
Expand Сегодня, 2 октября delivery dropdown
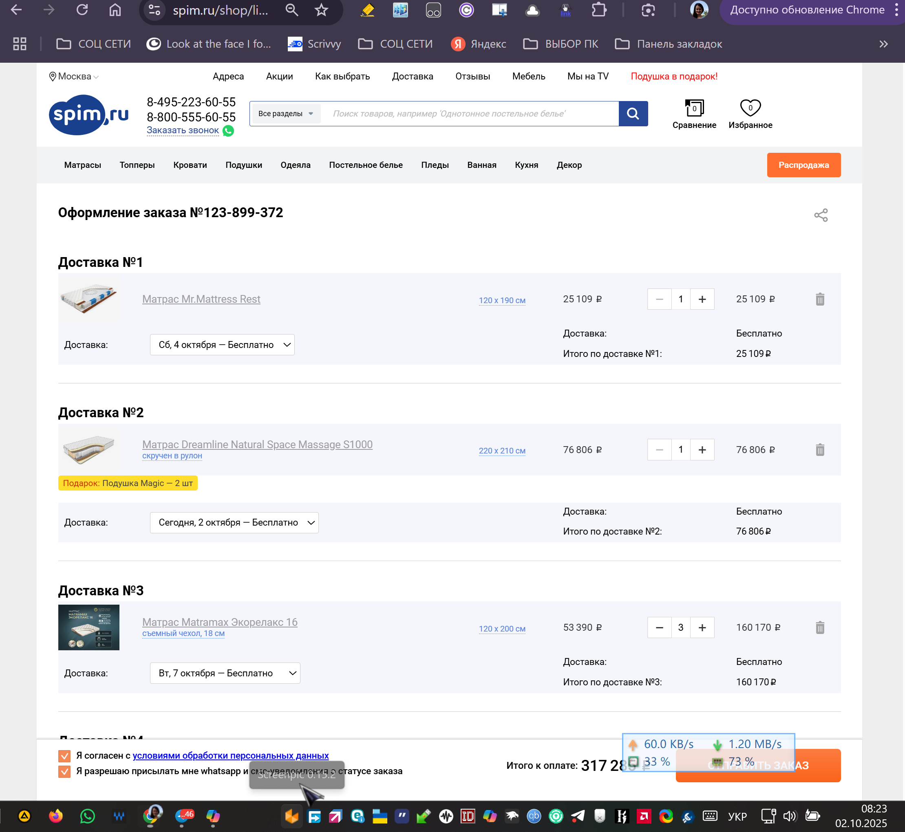234,523
